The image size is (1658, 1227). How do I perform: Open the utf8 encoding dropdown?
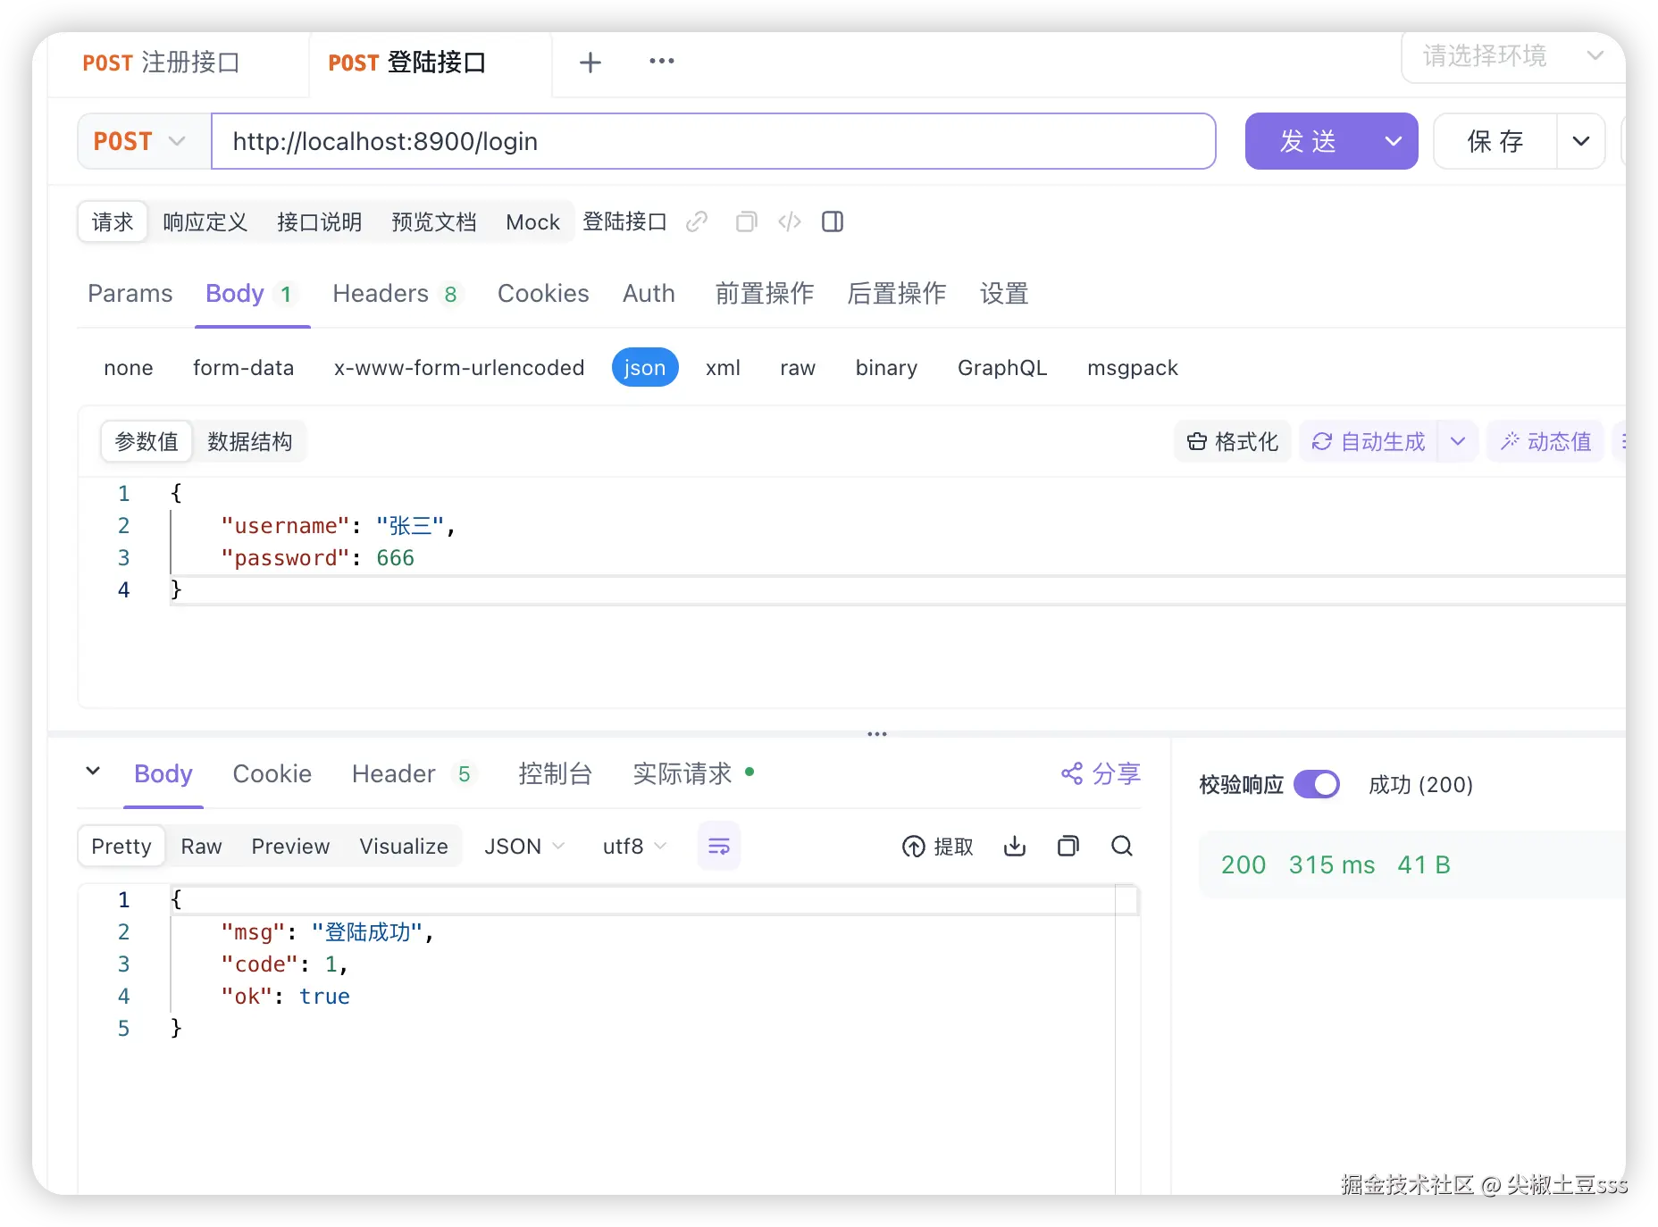tap(634, 847)
